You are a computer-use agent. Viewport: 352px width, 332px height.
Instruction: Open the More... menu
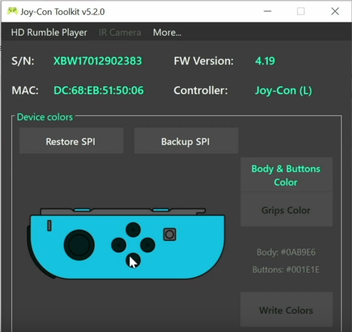167,33
